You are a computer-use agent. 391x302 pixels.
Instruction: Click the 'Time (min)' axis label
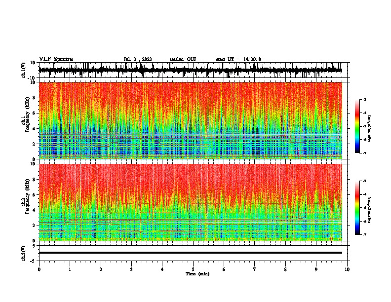197,274
